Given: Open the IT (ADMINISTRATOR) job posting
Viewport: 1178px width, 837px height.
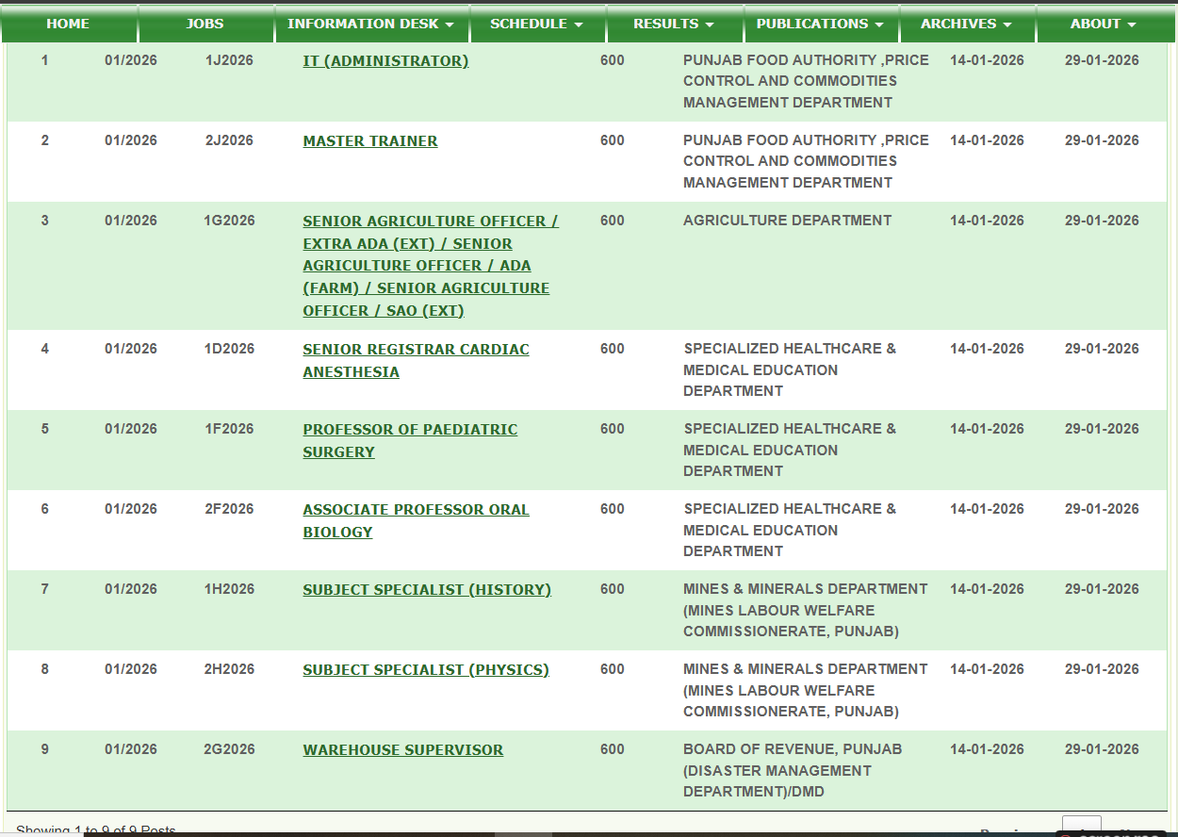Looking at the screenshot, I should point(385,59).
